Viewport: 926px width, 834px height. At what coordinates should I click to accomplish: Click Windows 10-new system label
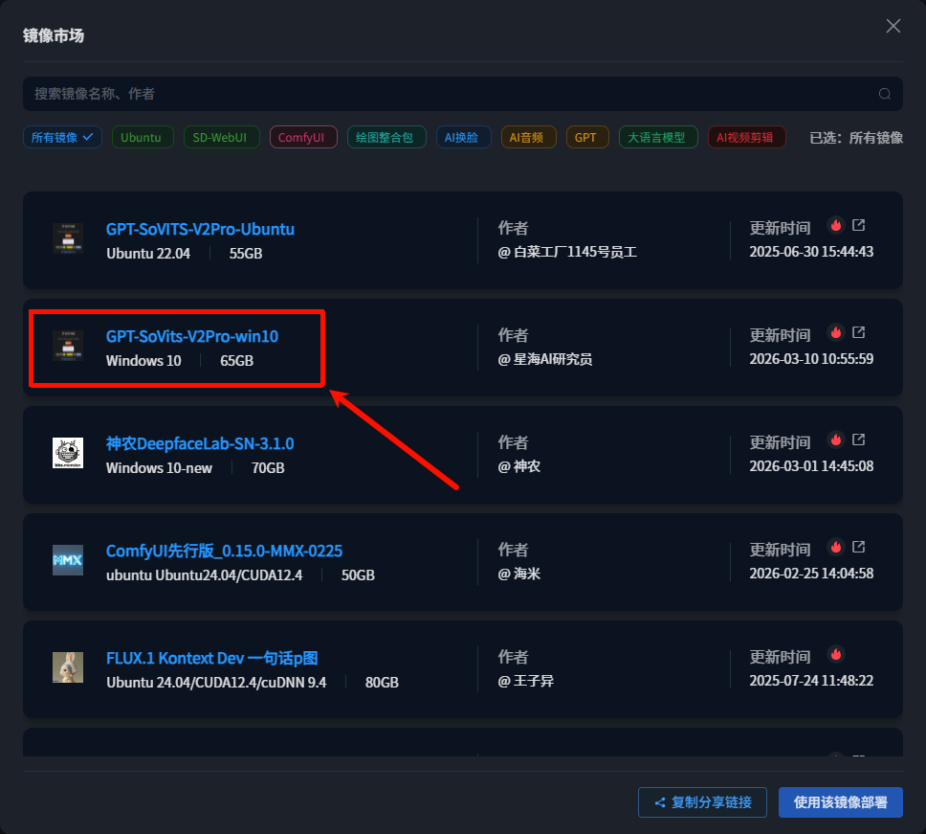click(x=159, y=468)
